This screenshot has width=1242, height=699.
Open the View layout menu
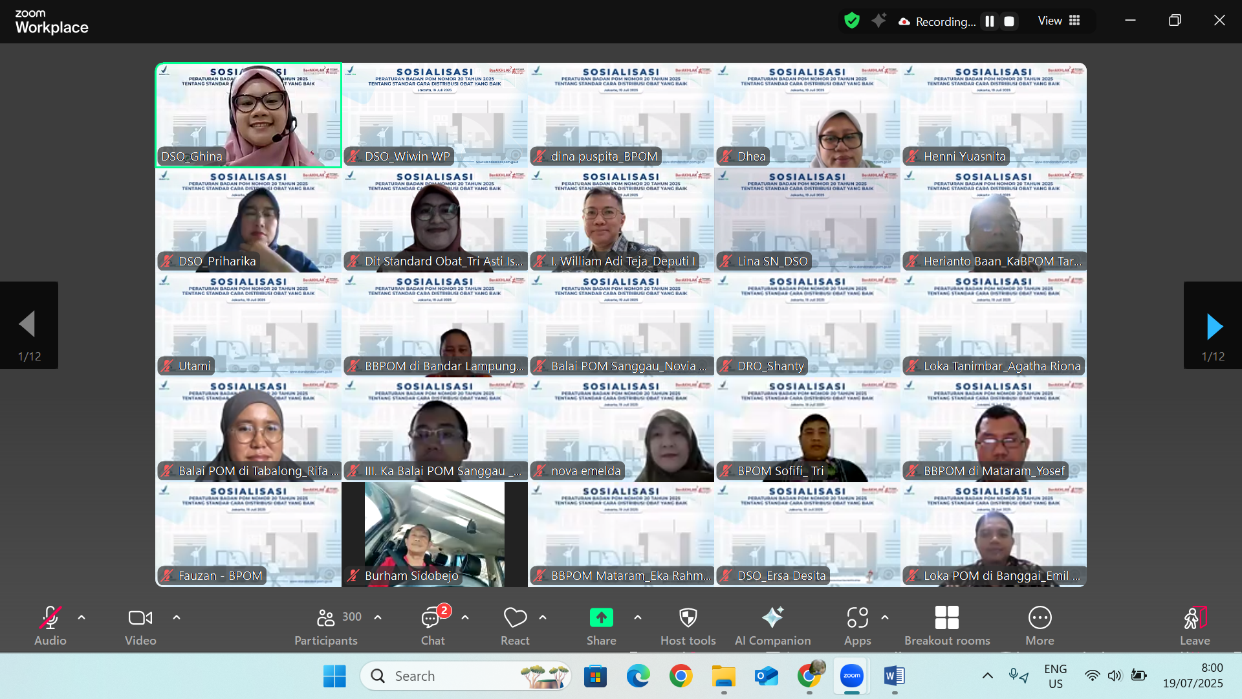pyautogui.click(x=1059, y=21)
